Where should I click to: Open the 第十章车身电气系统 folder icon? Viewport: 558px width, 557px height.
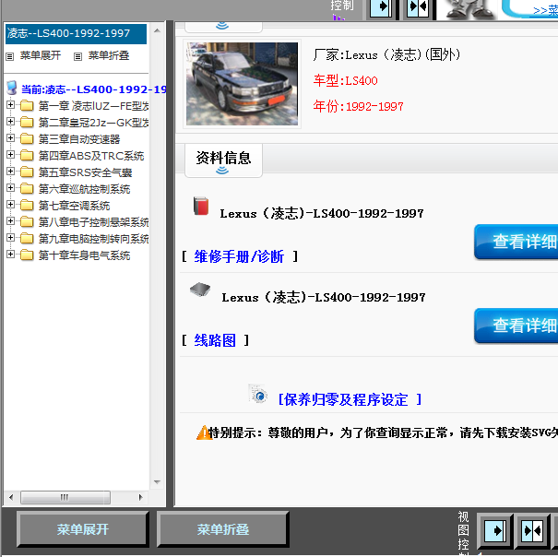[x=27, y=255]
